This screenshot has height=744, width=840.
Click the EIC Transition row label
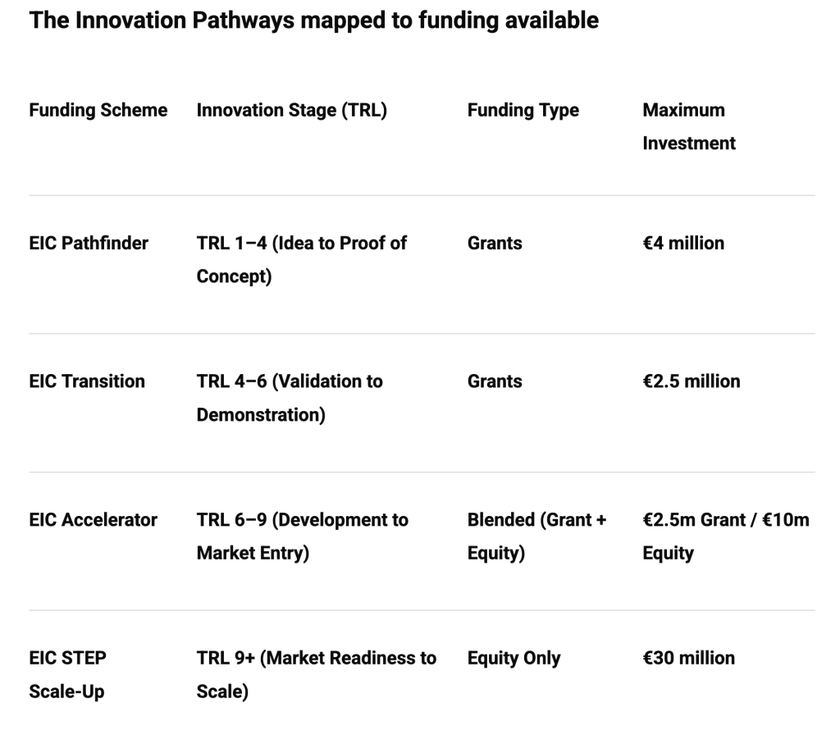[x=87, y=381]
